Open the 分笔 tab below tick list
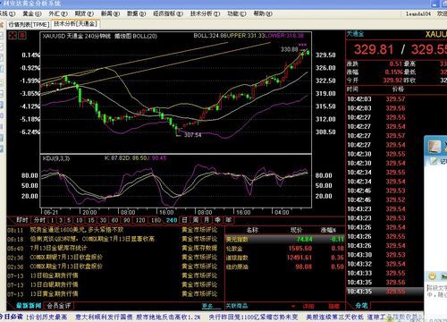Image resolution: width=447 pixels, height=322 pixels. [x=361, y=306]
